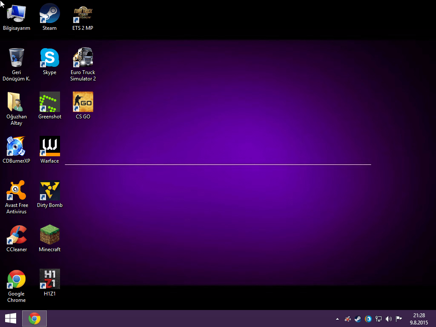Click the Google Chrome desktop shortcut

pos(17,286)
